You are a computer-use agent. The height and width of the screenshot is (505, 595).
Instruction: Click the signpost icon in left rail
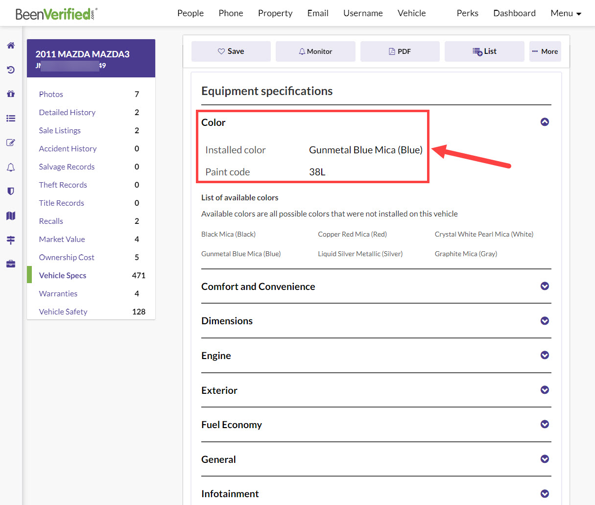pos(11,240)
